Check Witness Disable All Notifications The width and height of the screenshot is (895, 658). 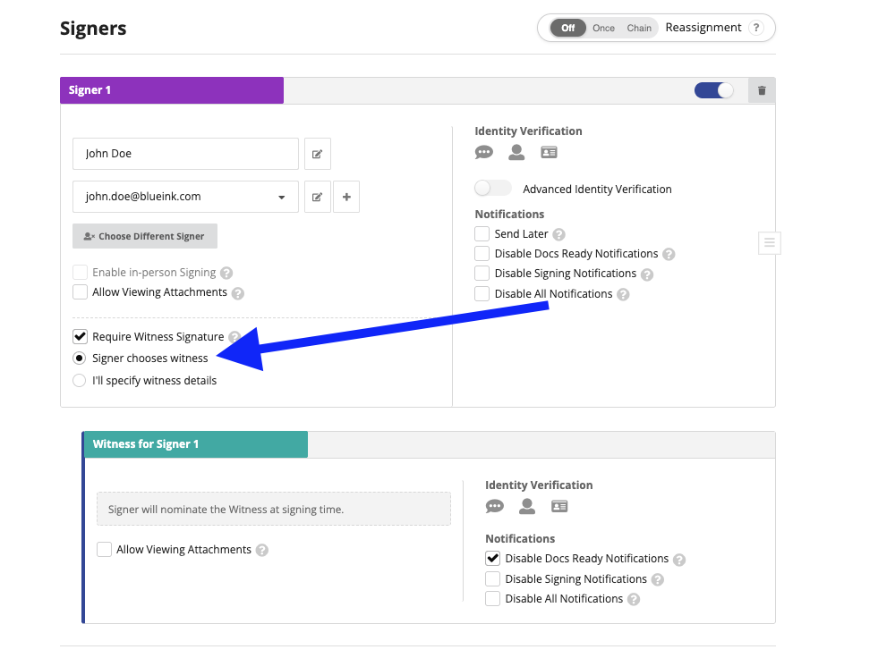(492, 599)
